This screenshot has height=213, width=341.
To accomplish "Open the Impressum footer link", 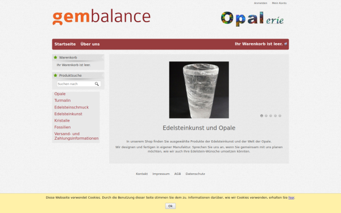I will 161,174.
